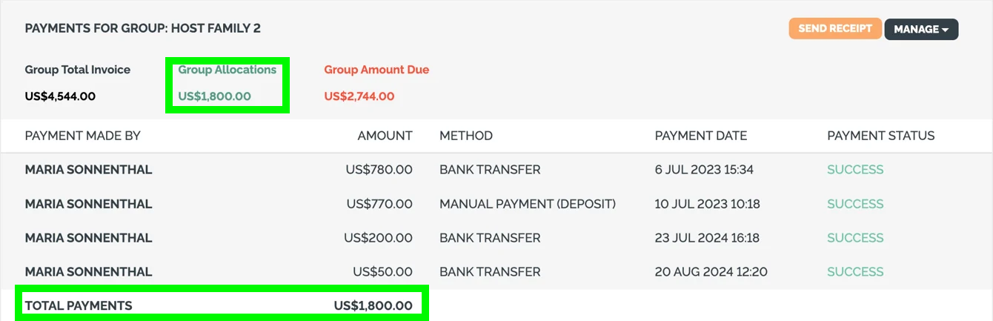Click Maria Sonnenthal in the US$770.00 row

pyautogui.click(x=89, y=204)
